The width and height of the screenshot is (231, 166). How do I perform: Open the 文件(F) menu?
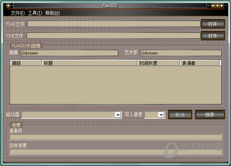[x=18, y=13]
